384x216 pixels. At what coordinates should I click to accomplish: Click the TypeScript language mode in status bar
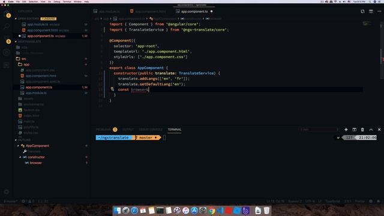tap(332, 202)
